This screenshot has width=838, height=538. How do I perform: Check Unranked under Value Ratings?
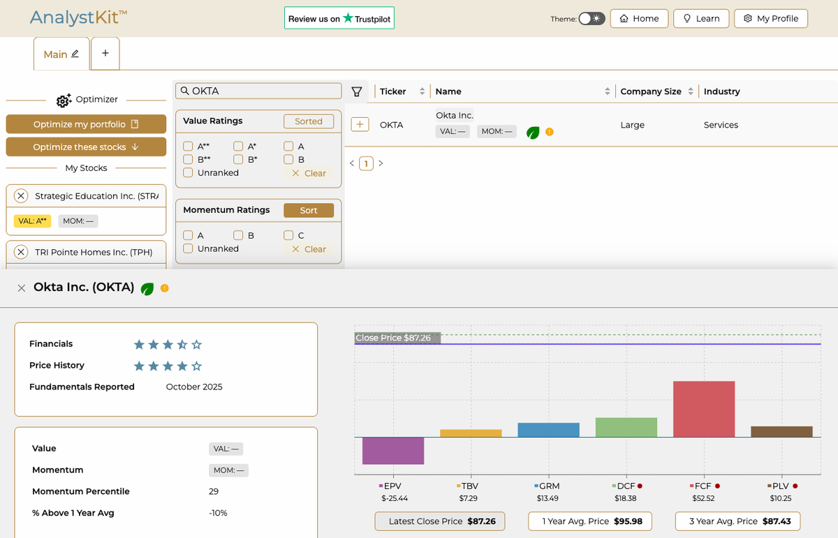(188, 172)
